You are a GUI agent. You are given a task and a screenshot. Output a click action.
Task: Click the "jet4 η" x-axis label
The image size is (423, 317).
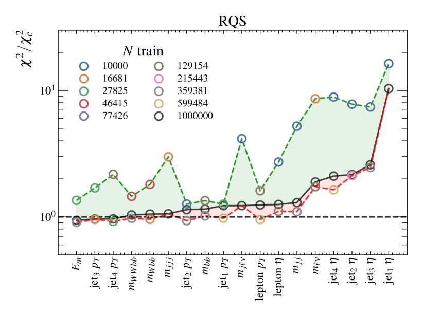click(x=334, y=271)
